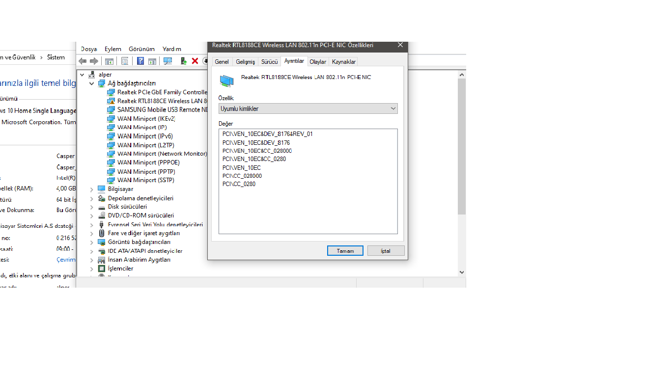The width and height of the screenshot is (671, 377).
Task: Select value PCI\VEN_10EC in the list
Action: click(x=242, y=167)
